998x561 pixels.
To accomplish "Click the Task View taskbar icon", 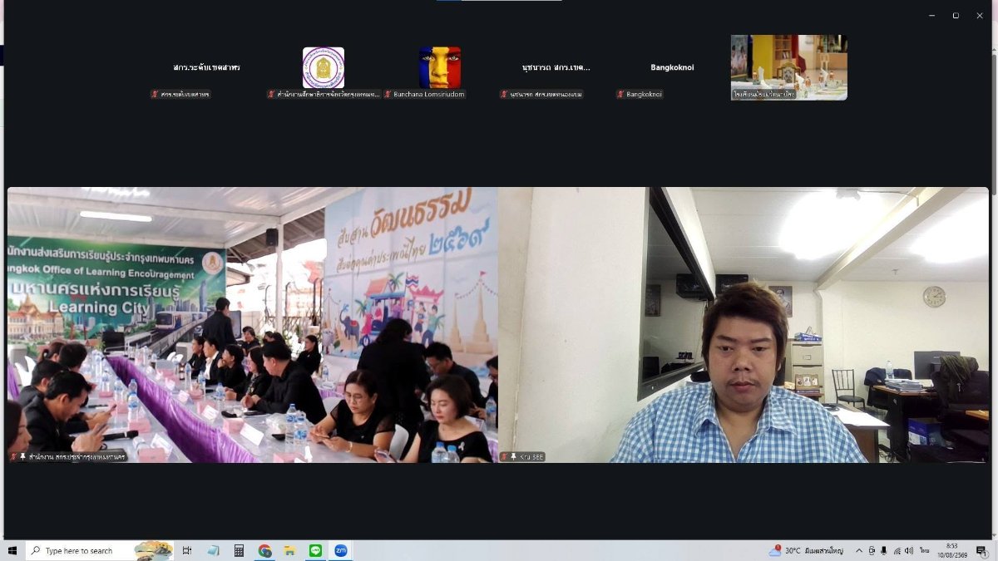I will coord(187,550).
